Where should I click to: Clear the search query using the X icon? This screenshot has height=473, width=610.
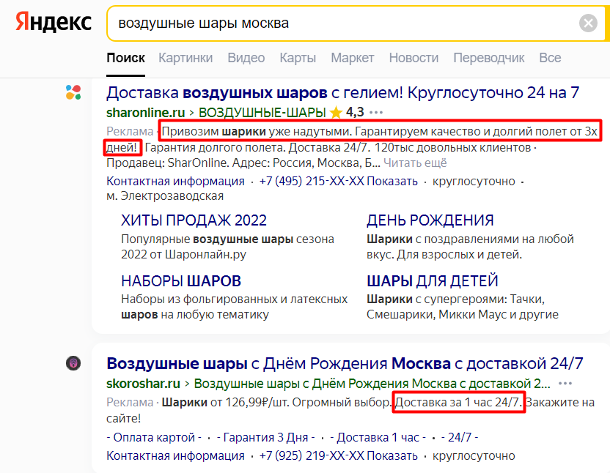588,23
